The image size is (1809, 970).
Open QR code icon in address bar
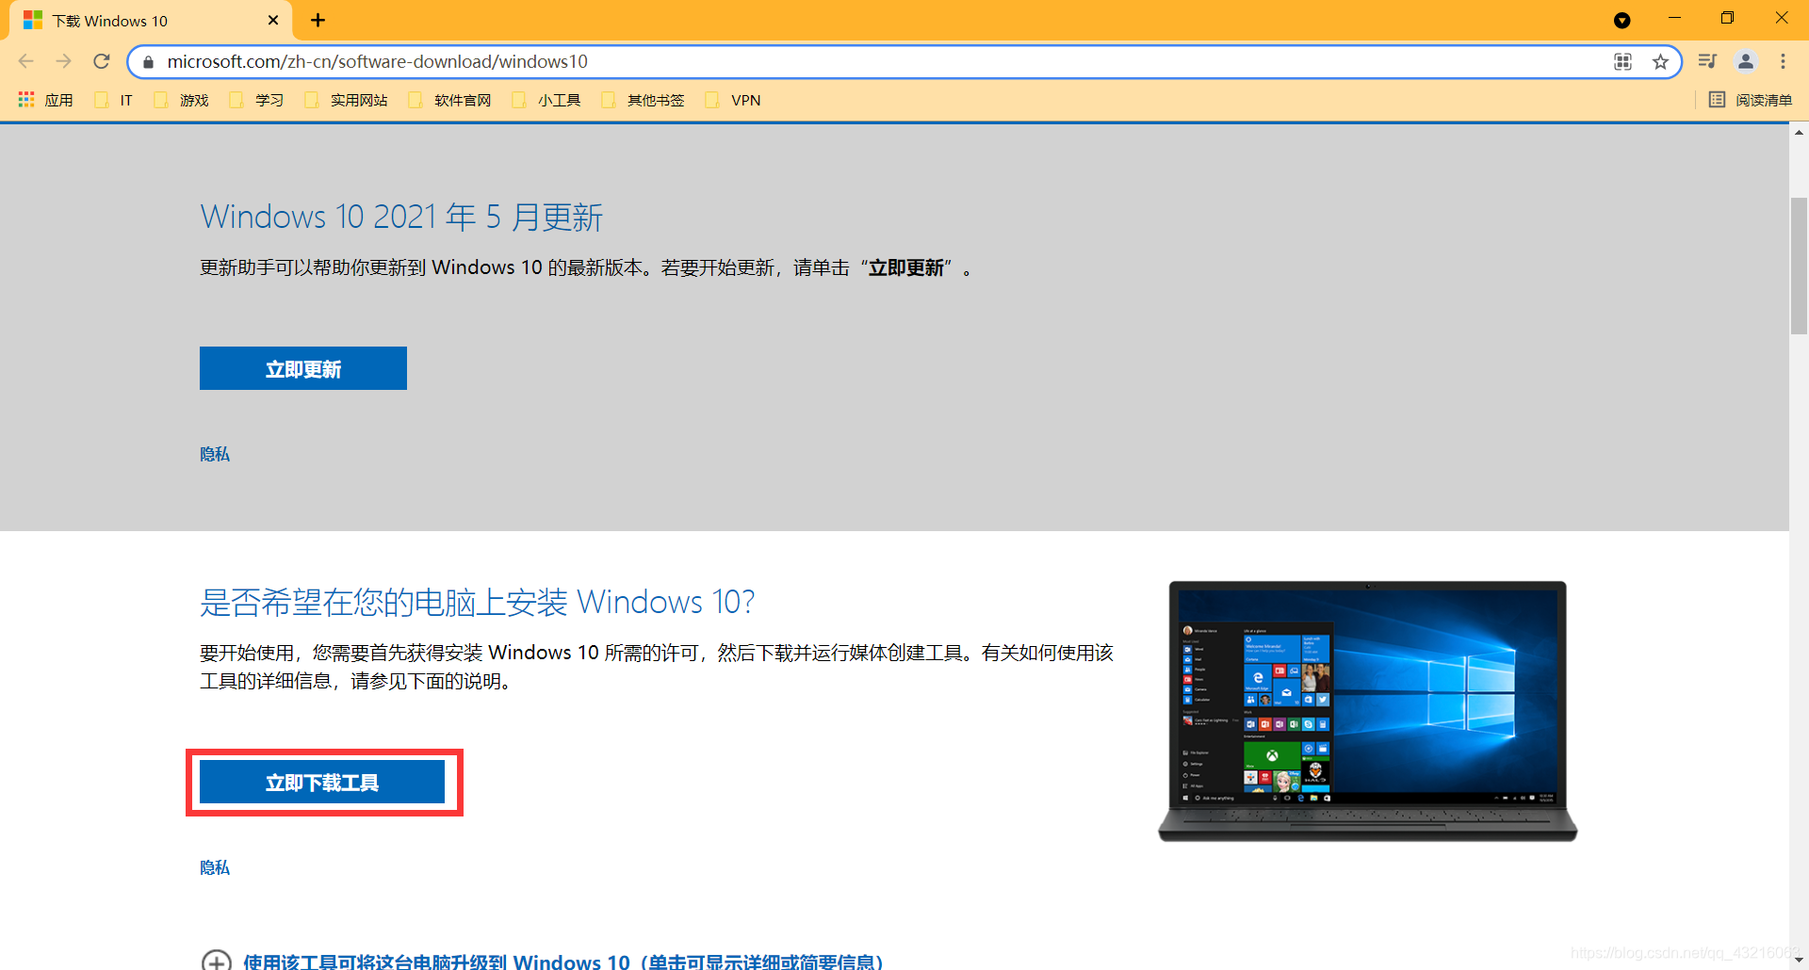coord(1622,61)
